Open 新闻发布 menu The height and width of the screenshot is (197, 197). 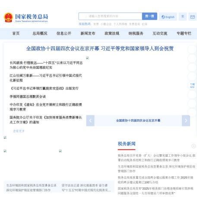click(x=88, y=33)
